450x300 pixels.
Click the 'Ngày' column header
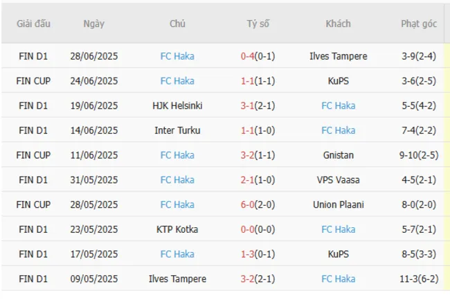click(x=94, y=24)
